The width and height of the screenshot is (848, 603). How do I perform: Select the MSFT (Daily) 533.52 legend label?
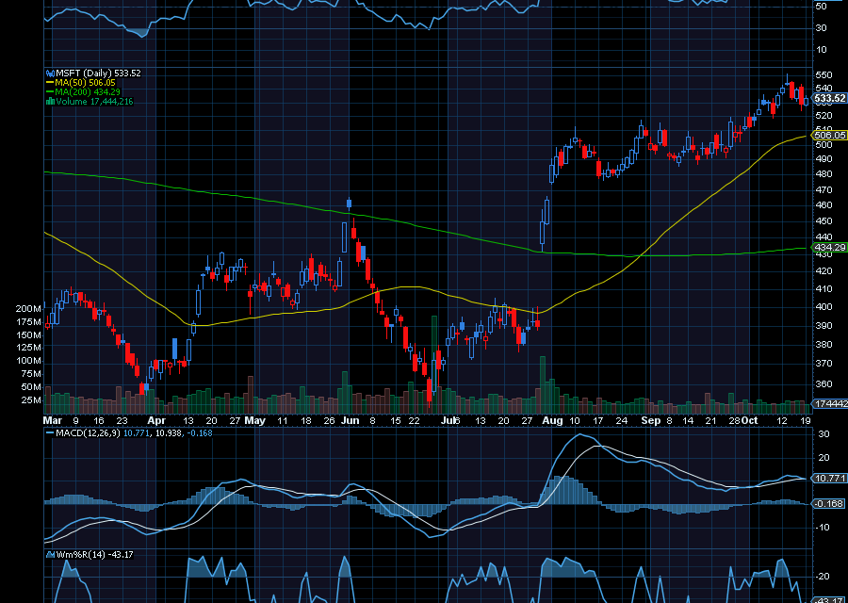98,73
